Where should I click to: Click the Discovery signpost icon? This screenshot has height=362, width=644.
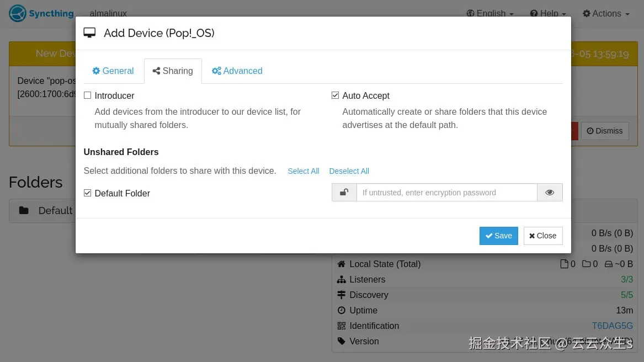[x=341, y=295]
